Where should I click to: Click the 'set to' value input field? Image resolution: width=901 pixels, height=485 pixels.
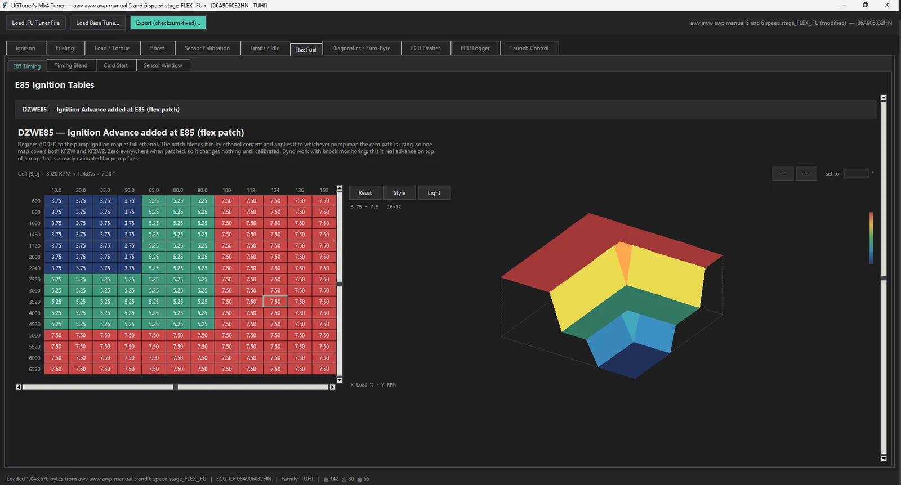pyautogui.click(x=856, y=174)
